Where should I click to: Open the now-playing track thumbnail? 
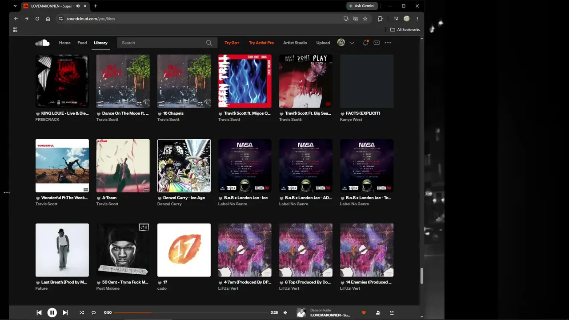click(301, 312)
